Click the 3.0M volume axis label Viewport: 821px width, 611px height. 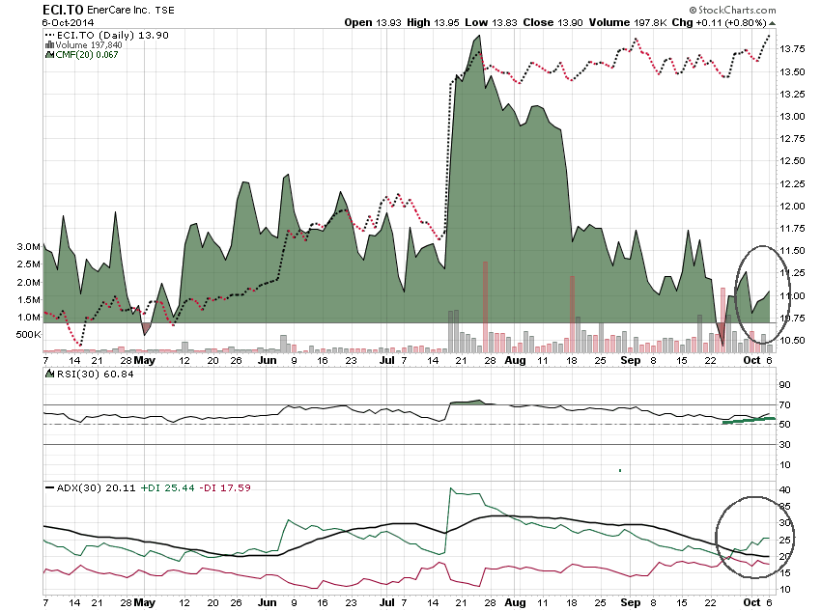click(28, 247)
